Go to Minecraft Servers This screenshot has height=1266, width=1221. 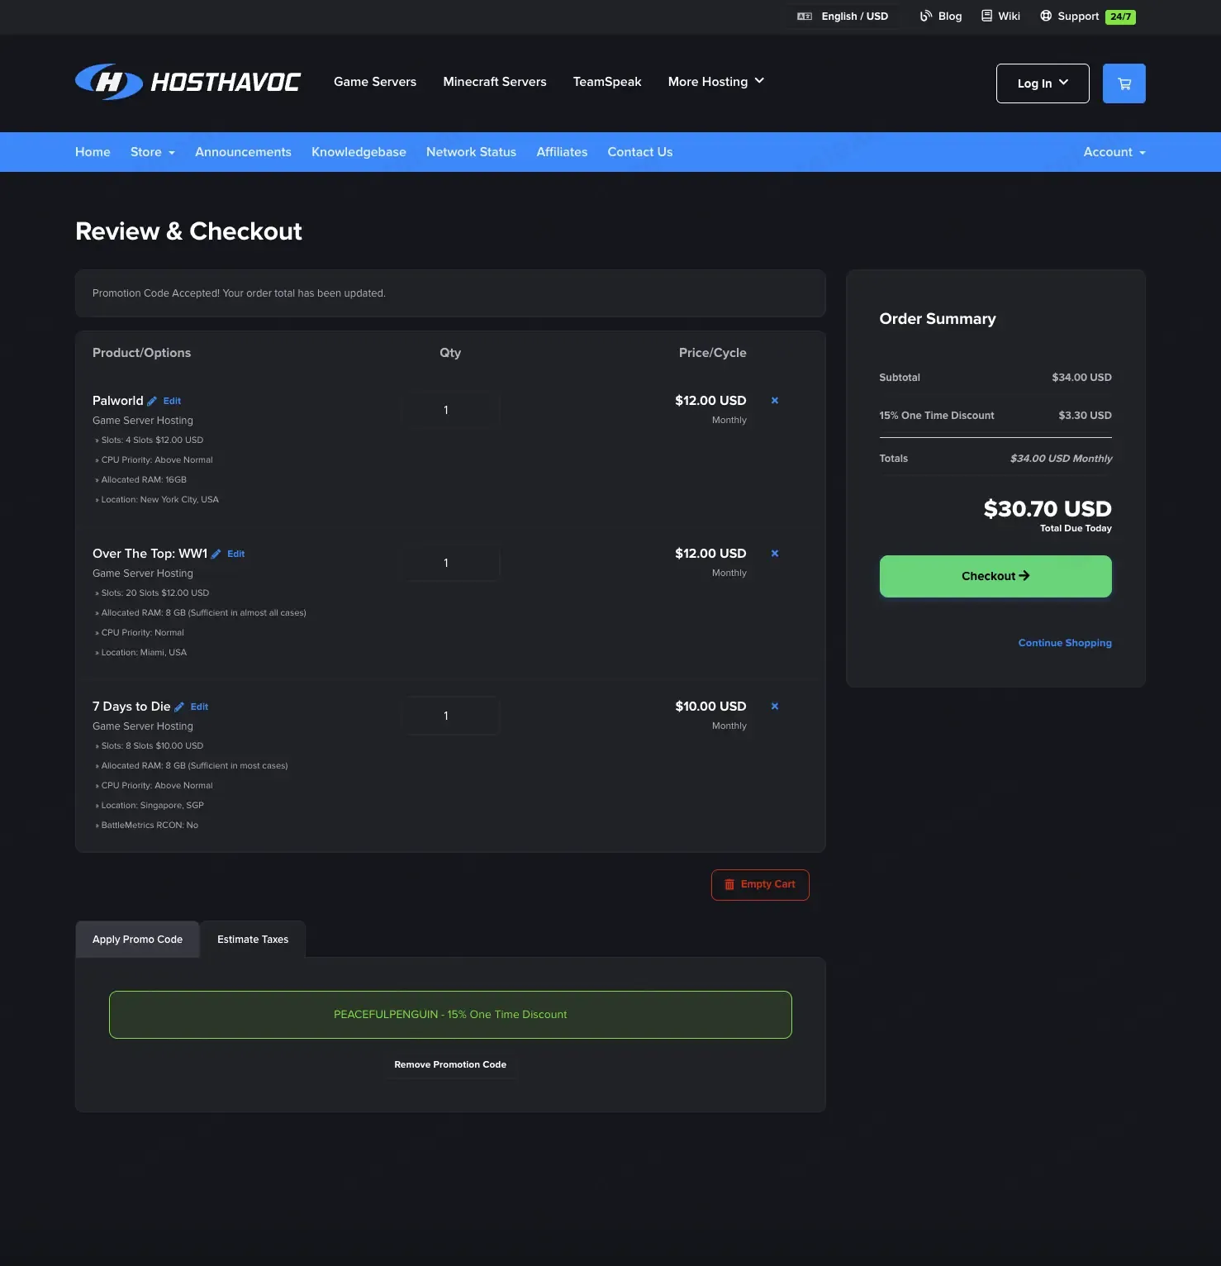[495, 82]
